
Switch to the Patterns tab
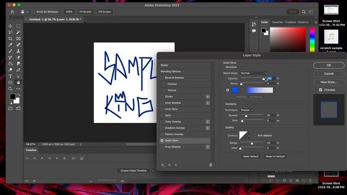pos(303,22)
